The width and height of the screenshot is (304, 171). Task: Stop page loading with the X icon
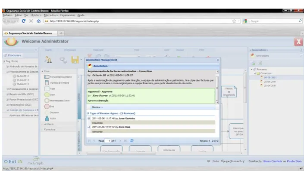pos(31,21)
